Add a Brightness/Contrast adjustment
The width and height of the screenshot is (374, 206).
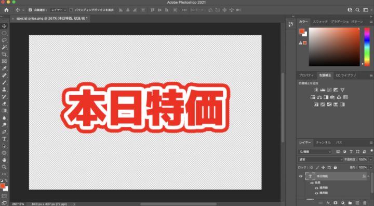click(x=316, y=90)
